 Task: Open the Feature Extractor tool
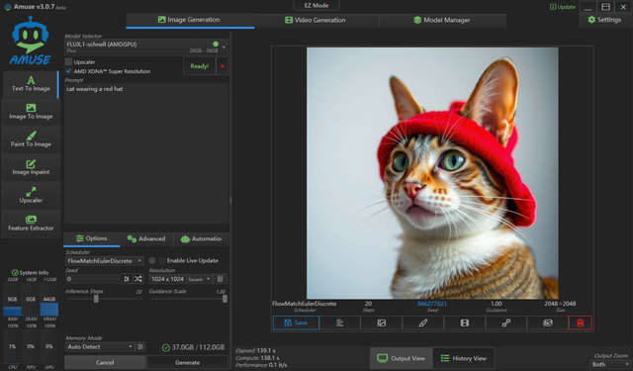(x=31, y=224)
